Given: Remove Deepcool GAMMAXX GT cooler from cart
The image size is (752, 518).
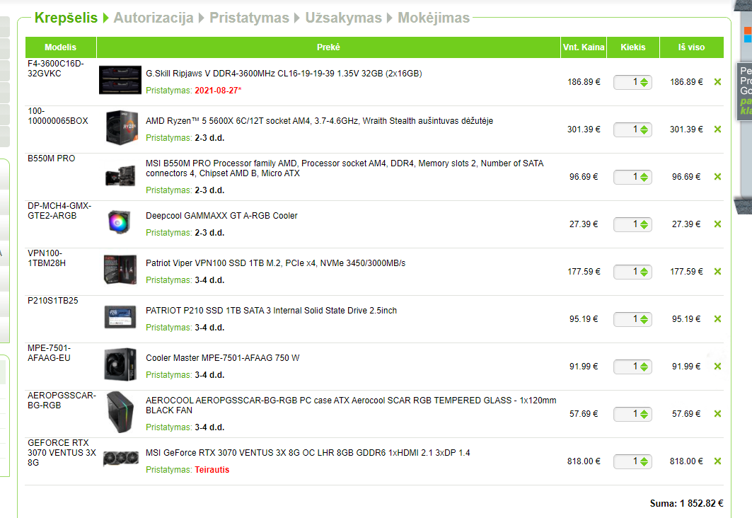Looking at the screenshot, I should point(717,224).
